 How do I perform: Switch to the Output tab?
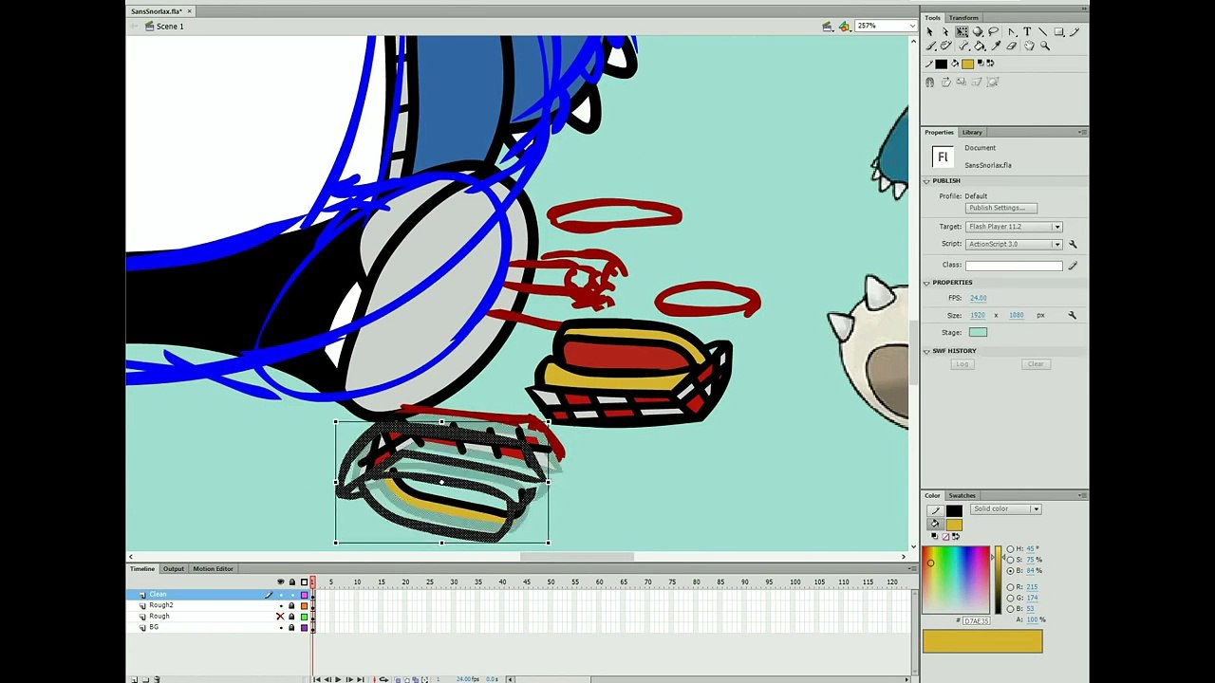174,569
